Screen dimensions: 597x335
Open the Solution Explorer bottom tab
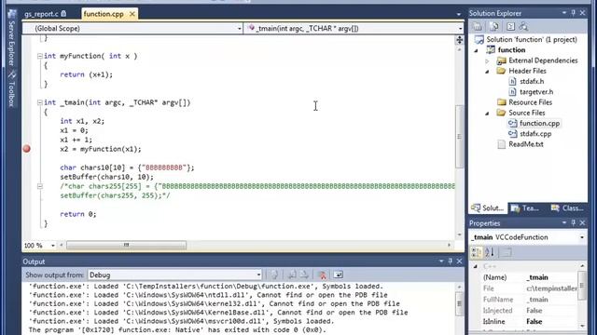coord(488,208)
